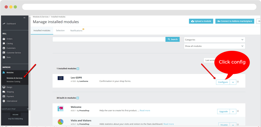Click Read more on Welcome module
The width and height of the screenshot is (261, 127).
(x=145, y=110)
